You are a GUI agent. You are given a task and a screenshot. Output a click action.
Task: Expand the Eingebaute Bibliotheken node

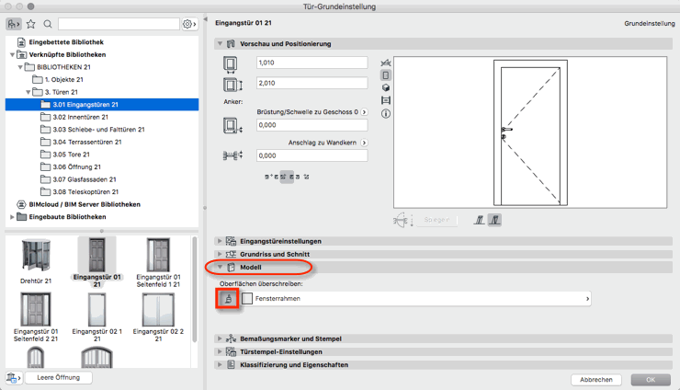pos(12,217)
